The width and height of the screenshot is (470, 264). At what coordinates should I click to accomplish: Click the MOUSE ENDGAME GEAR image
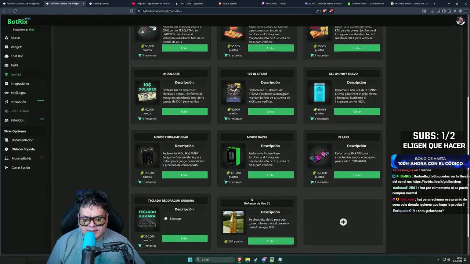tap(147, 155)
